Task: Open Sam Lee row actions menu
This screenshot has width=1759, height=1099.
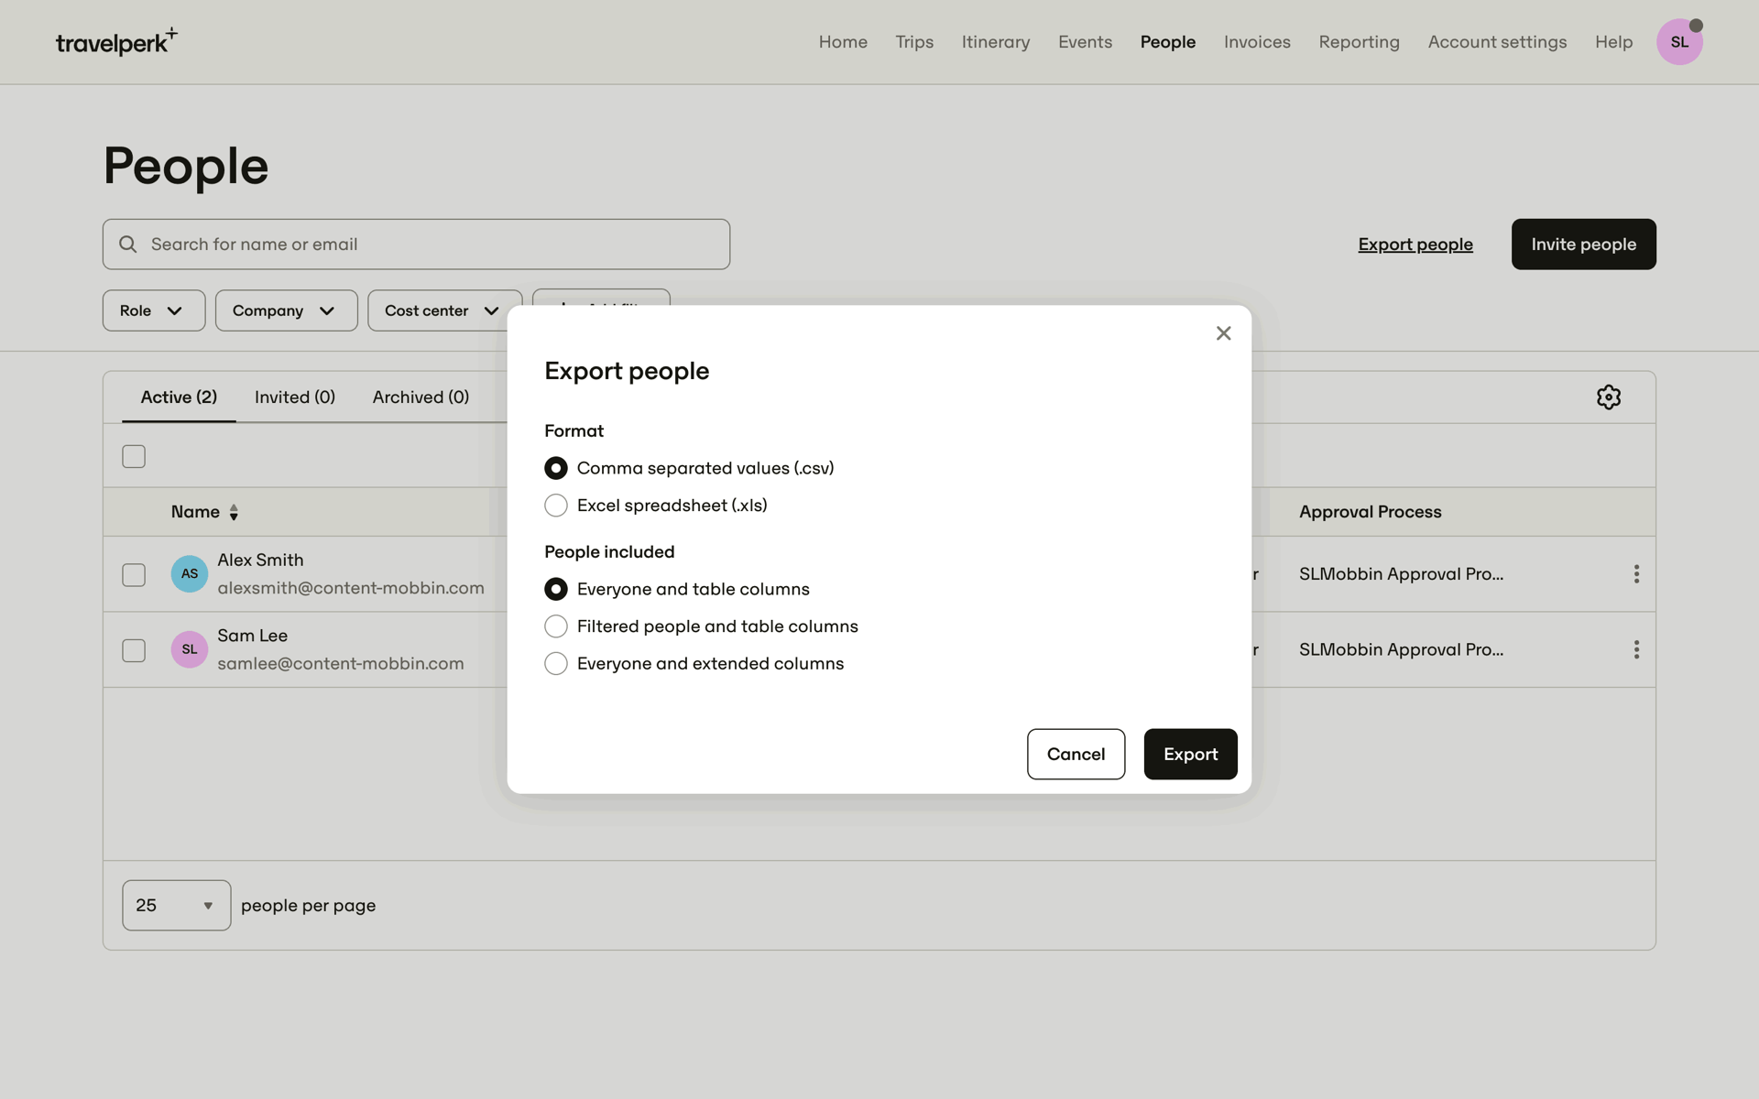Action: [1636, 649]
